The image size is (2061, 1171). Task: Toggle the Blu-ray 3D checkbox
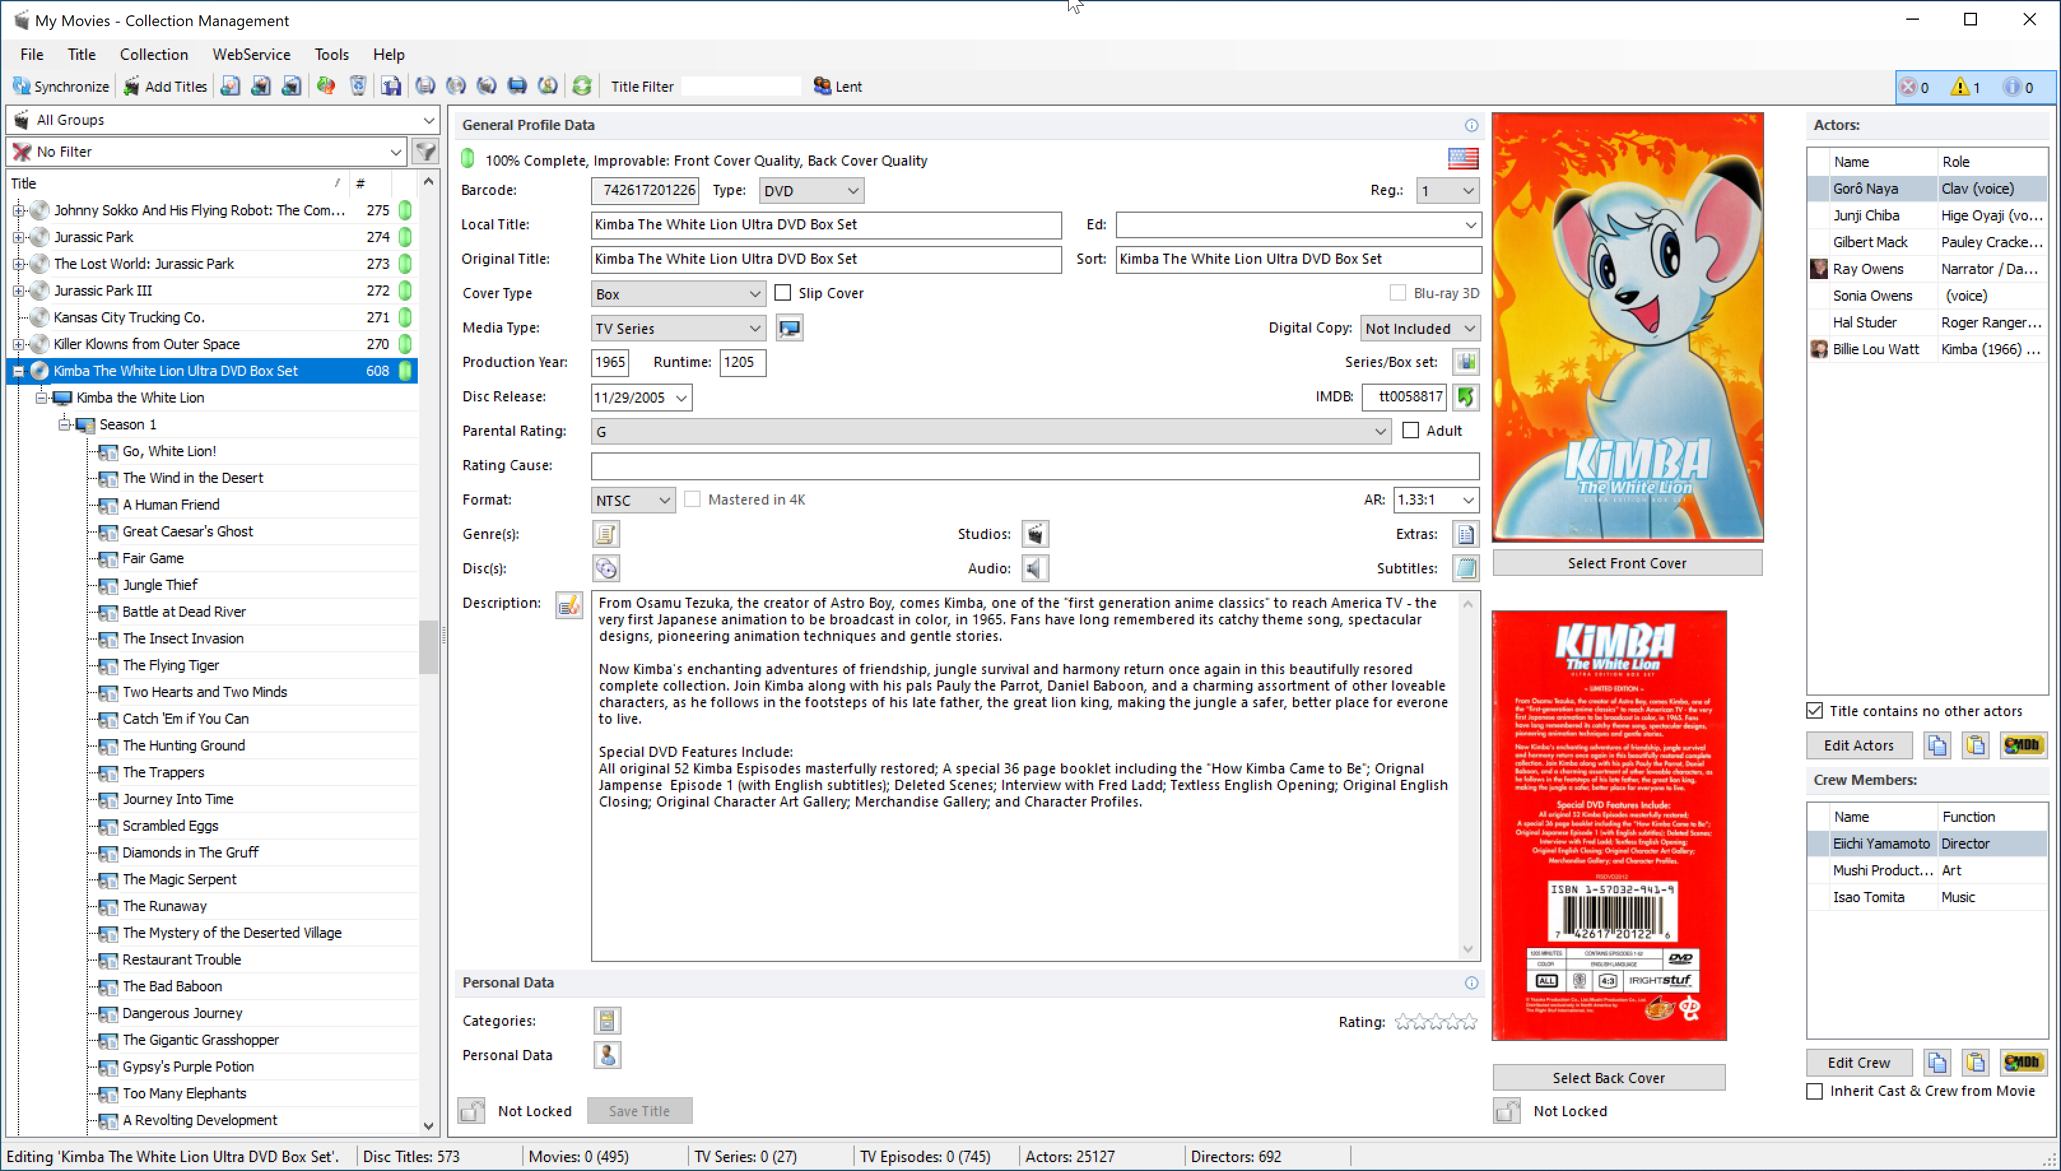[x=1398, y=293]
